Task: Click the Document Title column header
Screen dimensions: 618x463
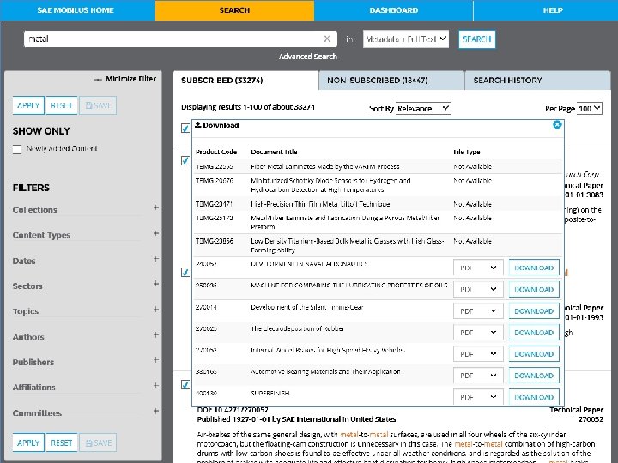Action: (274, 152)
